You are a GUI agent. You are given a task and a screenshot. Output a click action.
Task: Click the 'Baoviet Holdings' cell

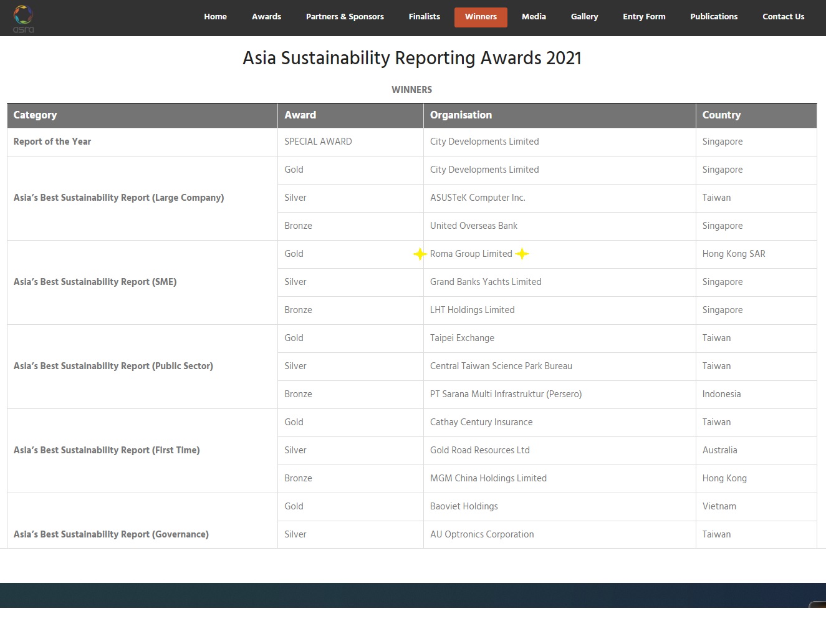tap(559, 507)
